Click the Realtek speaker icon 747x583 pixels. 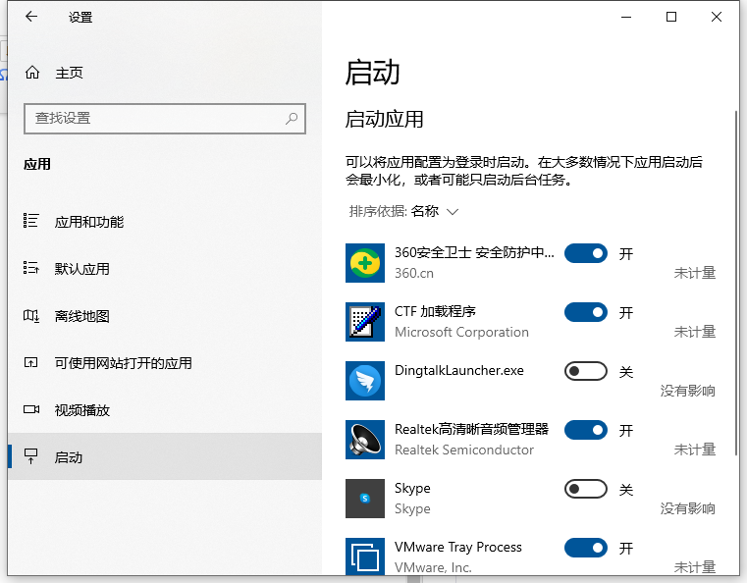364,440
